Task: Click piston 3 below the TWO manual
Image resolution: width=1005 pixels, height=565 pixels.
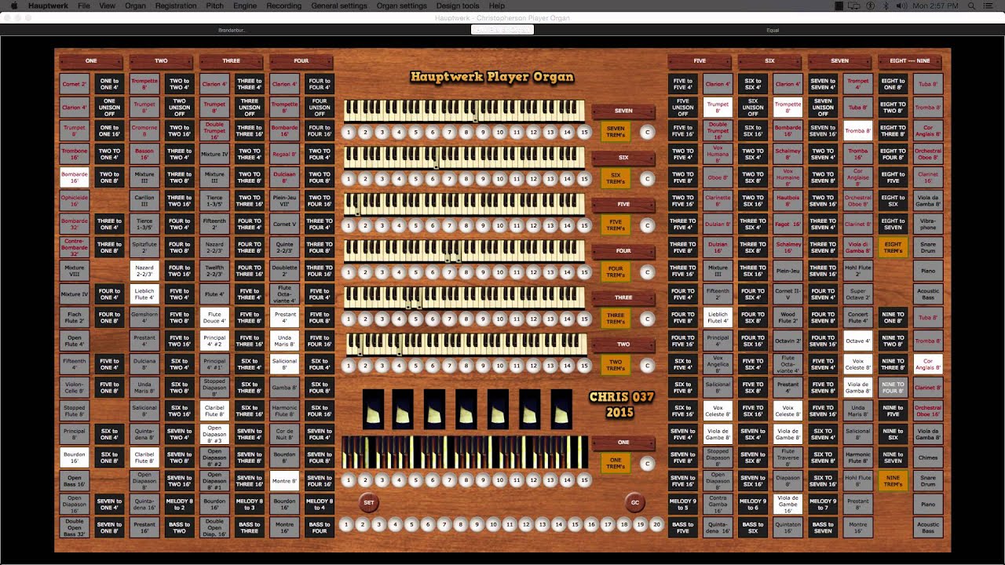Action: (382, 366)
